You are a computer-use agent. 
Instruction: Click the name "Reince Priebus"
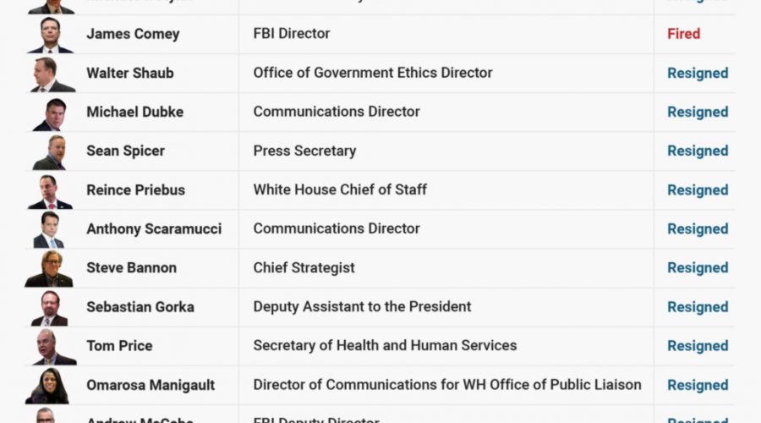click(135, 190)
